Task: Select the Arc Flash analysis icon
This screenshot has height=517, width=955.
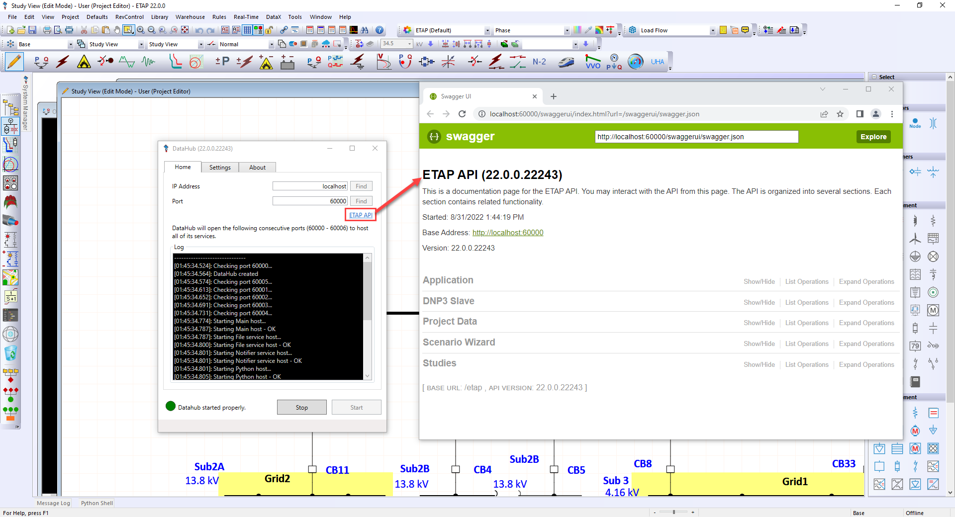Action: 84,62
